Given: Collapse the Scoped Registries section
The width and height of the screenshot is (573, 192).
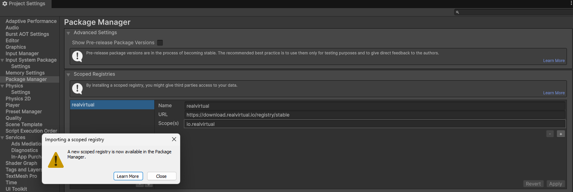Looking at the screenshot, I should (x=69, y=75).
